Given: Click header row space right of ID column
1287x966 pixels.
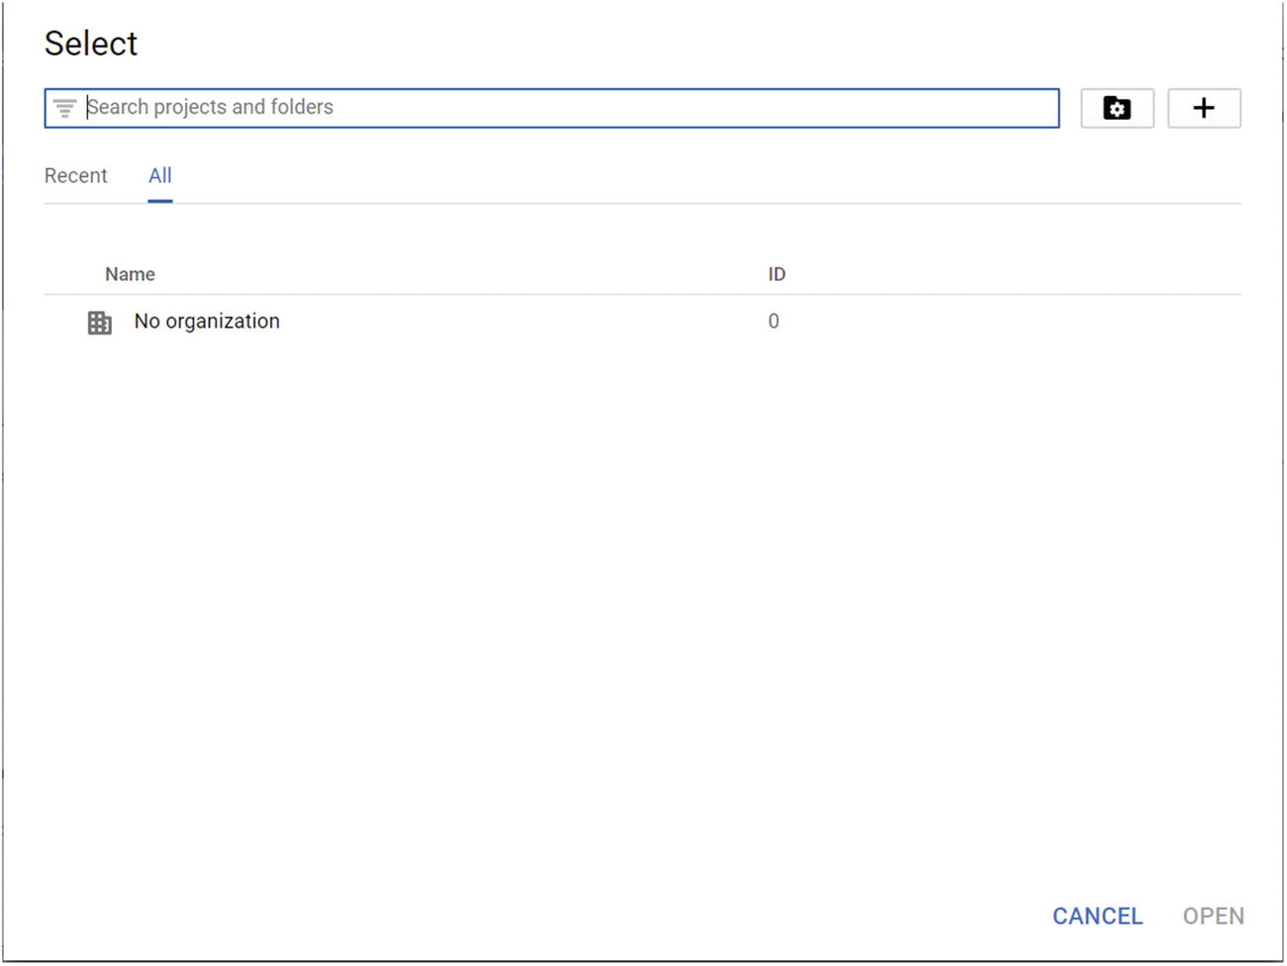Looking at the screenshot, I should [x=1010, y=274].
